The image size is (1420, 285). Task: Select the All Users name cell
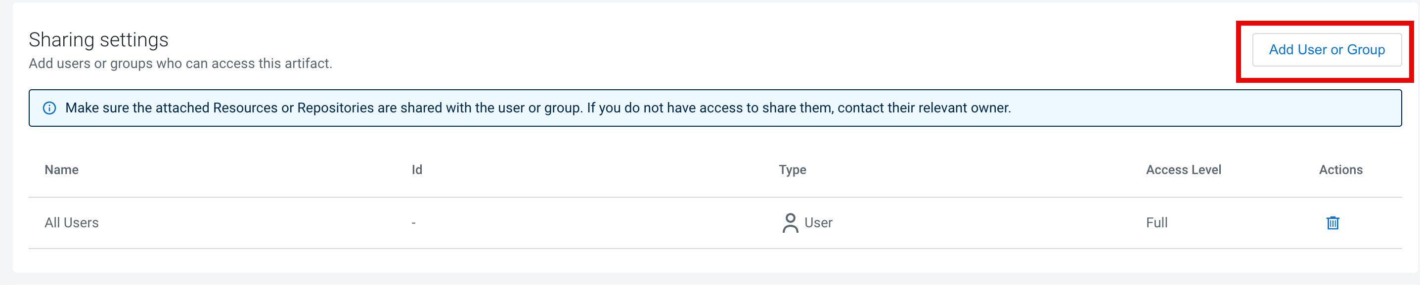[x=72, y=223]
